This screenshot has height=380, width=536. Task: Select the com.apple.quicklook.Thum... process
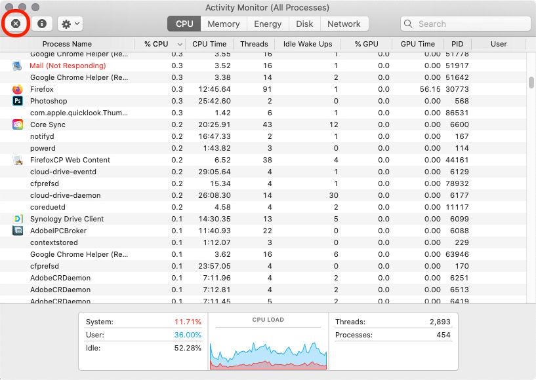(x=79, y=113)
